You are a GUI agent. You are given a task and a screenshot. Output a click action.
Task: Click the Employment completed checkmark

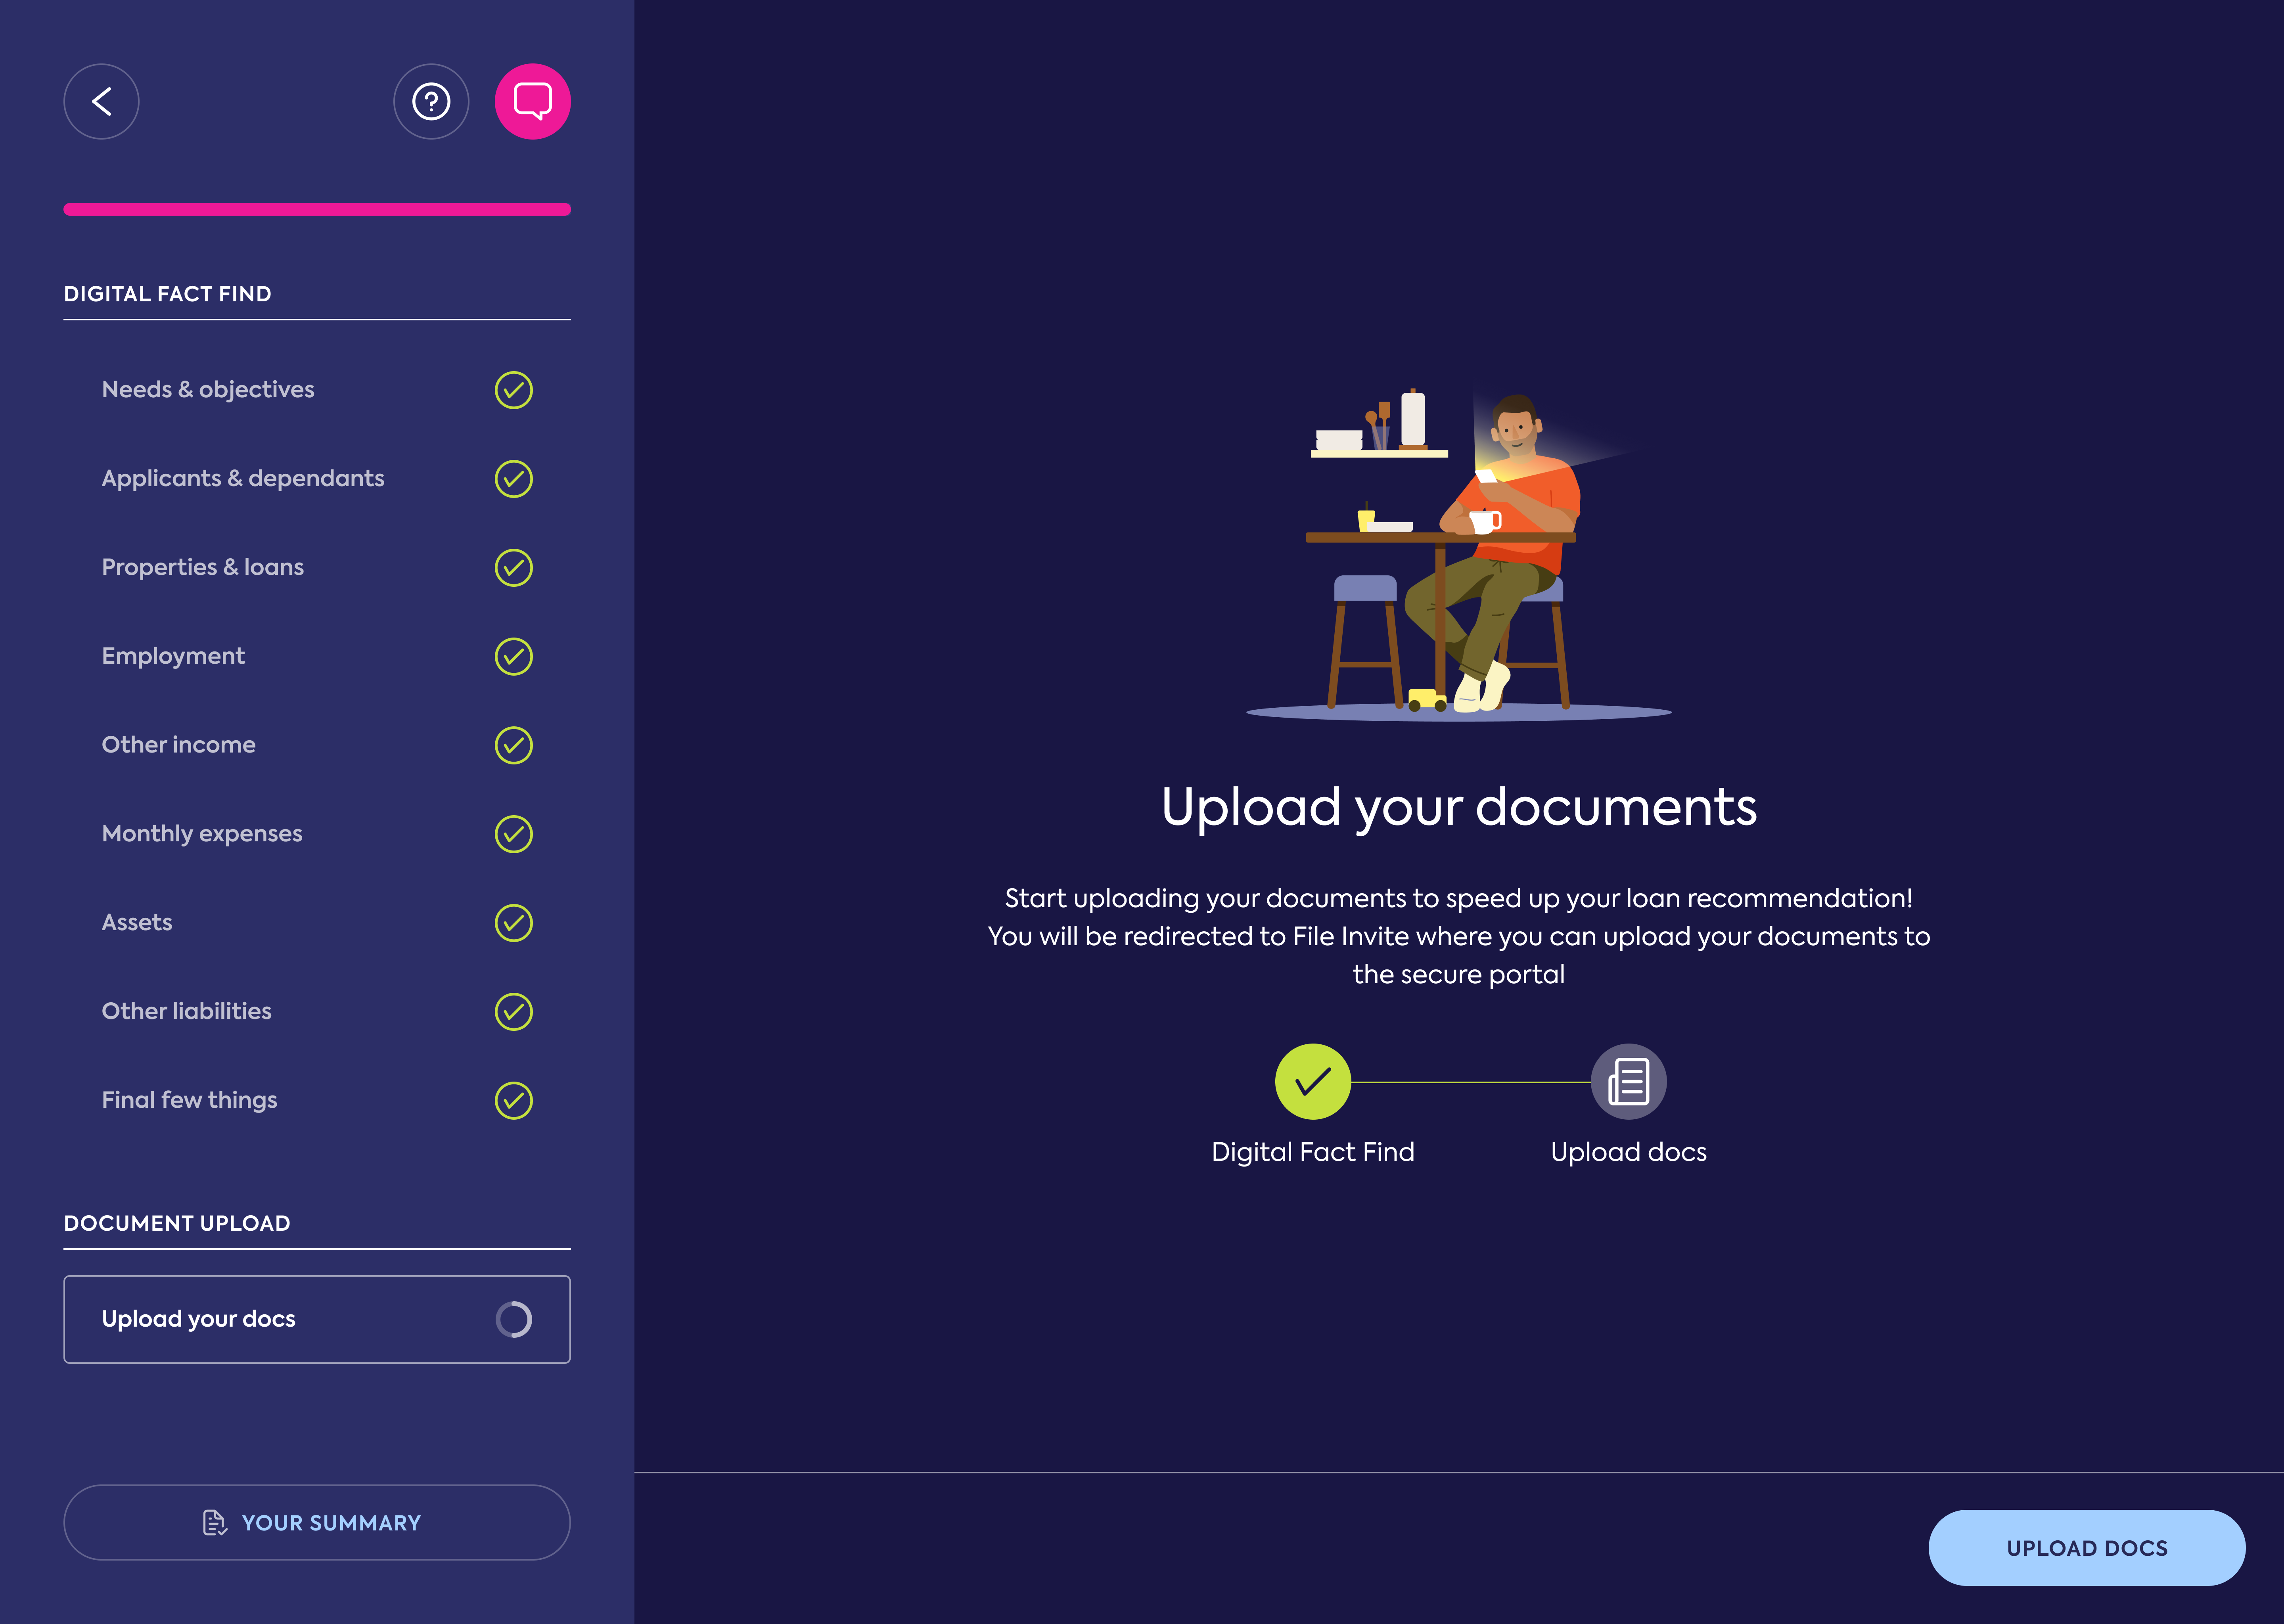[x=513, y=657]
